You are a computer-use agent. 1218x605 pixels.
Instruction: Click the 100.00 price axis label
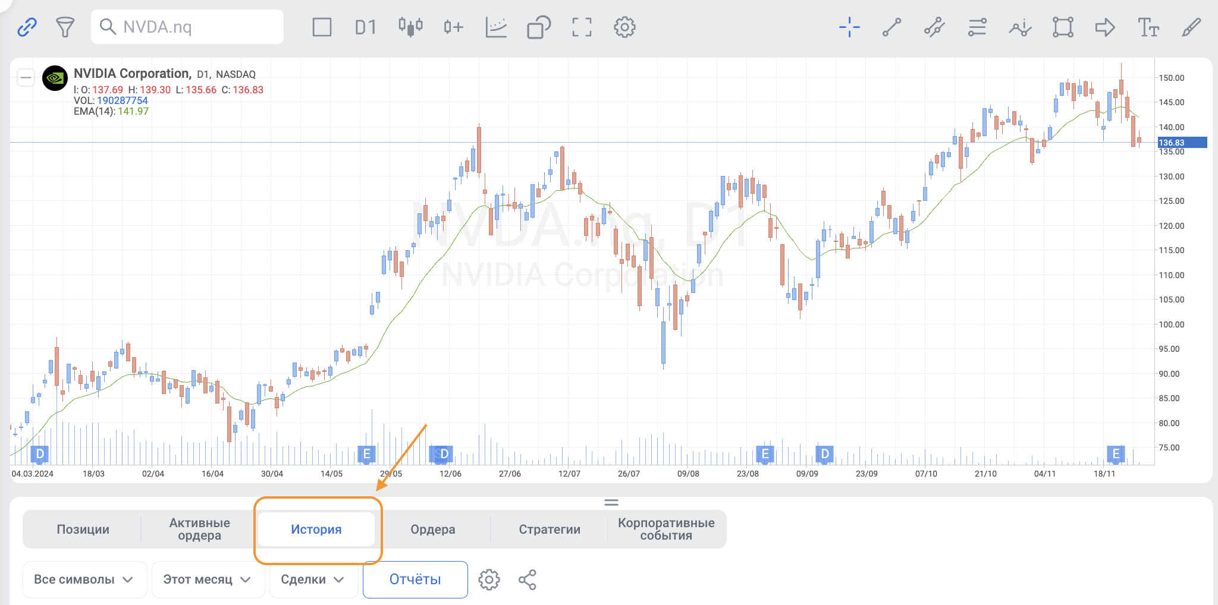[1172, 324]
